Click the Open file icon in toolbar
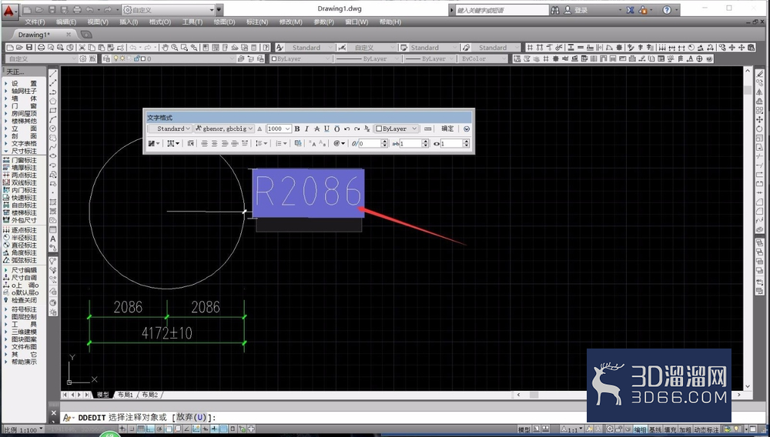 19,48
